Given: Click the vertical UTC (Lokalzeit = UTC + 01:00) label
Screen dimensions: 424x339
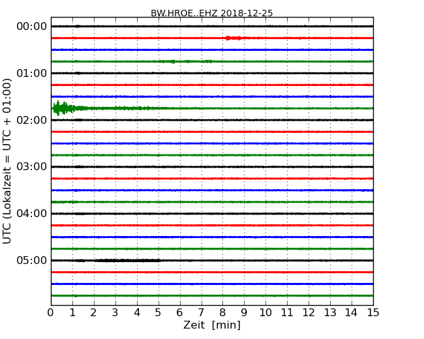Looking at the screenshot, I should click(7, 161).
